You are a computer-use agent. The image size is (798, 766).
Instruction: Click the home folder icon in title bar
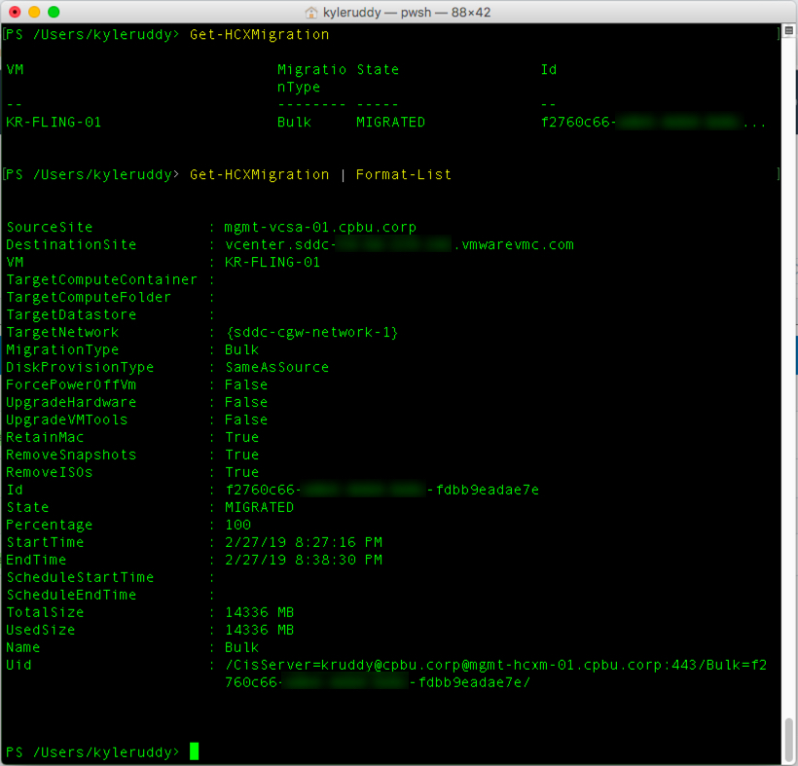click(x=311, y=12)
